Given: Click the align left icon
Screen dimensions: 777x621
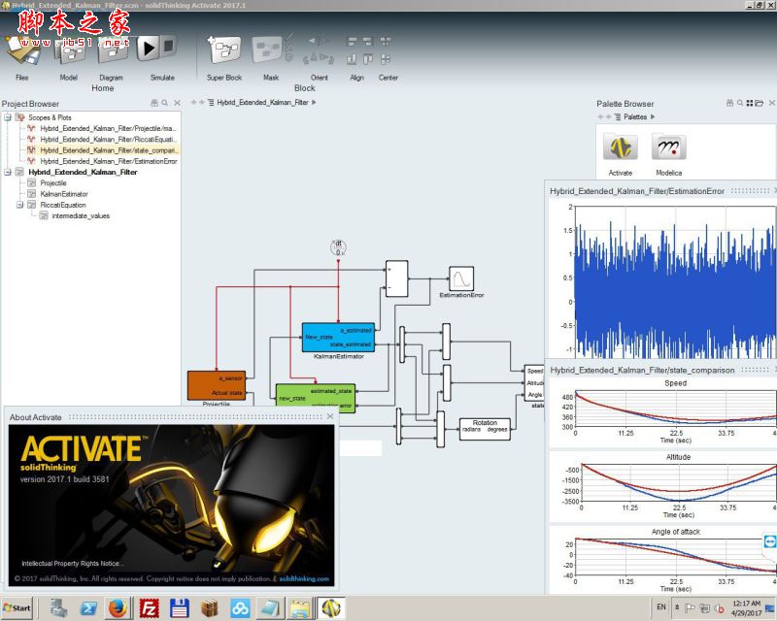Looking at the screenshot, I should point(352,42).
